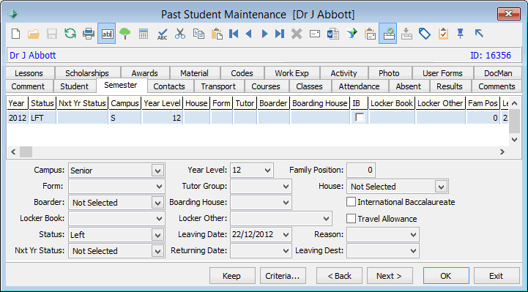This screenshot has height=292, width=528.
Task: Select the DocMan tab
Action: point(498,73)
